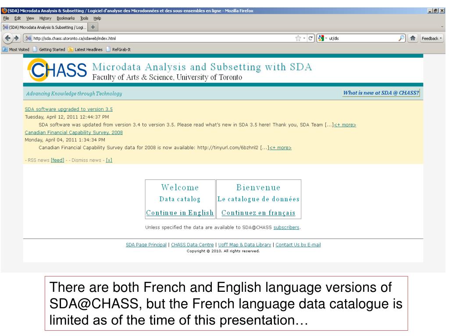This screenshot has height=336, width=449.
Task: Open 'UofT Map & Data Library' footer link
Action: point(245,245)
